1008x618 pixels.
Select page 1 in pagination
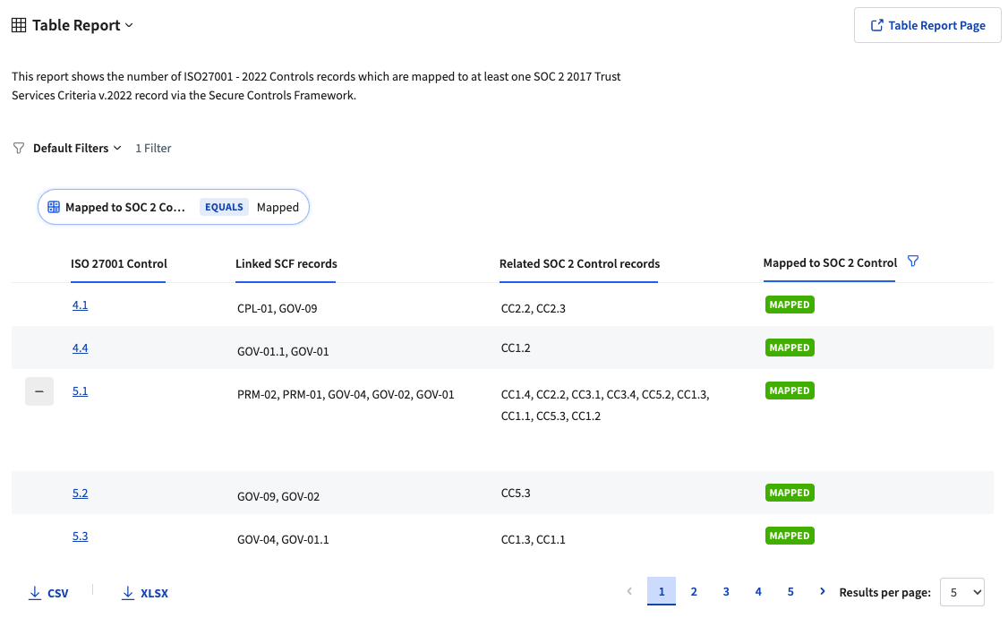point(662,591)
